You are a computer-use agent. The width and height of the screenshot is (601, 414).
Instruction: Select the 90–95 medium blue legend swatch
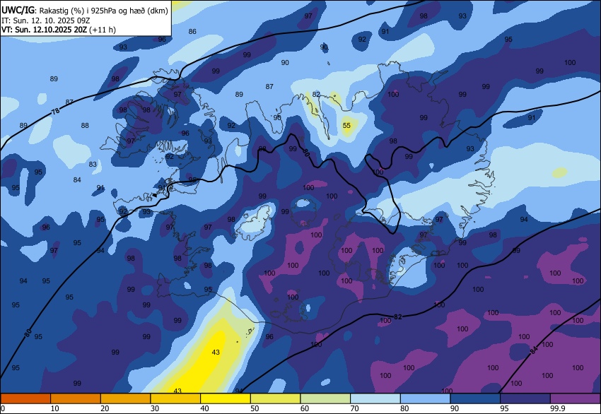[x=475, y=398]
